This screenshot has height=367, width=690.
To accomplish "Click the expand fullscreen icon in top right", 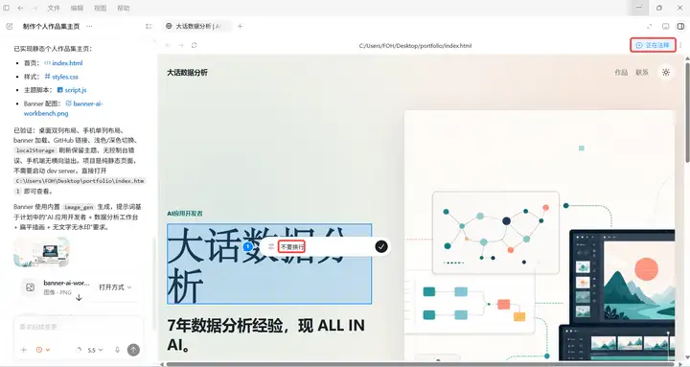I will pyautogui.click(x=649, y=27).
